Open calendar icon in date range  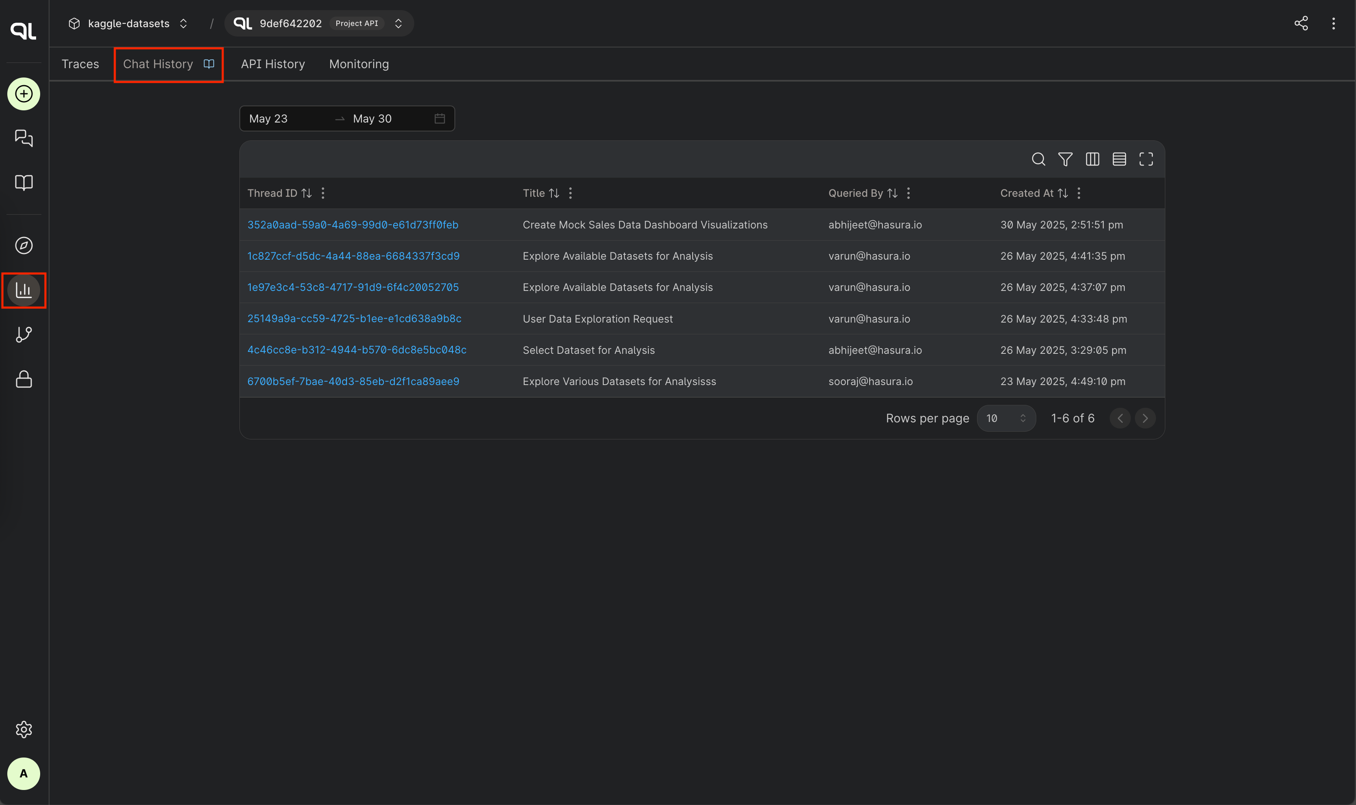(440, 118)
